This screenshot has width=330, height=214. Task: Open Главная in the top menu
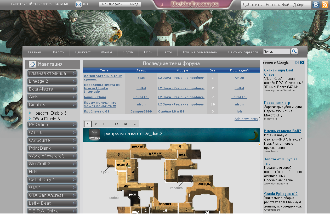pos(34,52)
